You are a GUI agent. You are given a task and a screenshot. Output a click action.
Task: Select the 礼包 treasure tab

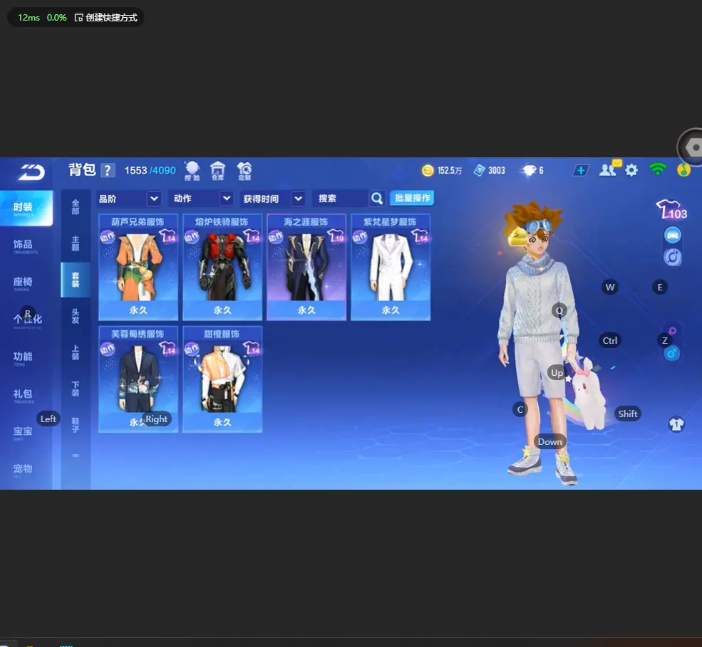click(x=23, y=395)
